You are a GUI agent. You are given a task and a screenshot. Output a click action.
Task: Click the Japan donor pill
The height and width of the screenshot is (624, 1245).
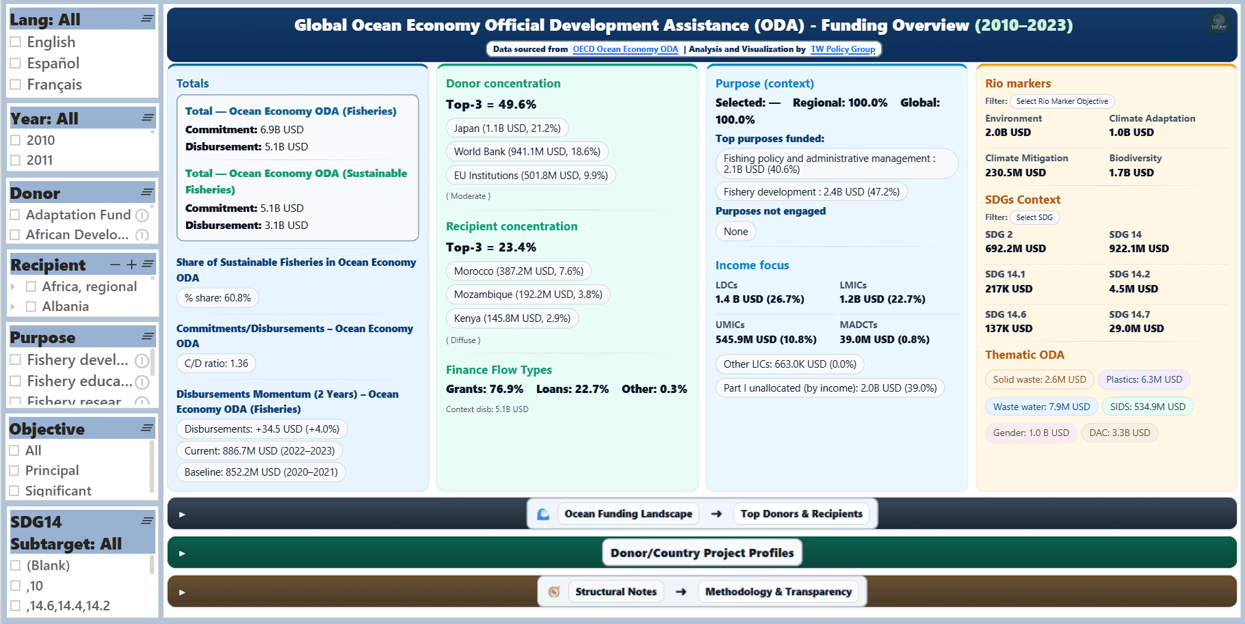pos(507,128)
